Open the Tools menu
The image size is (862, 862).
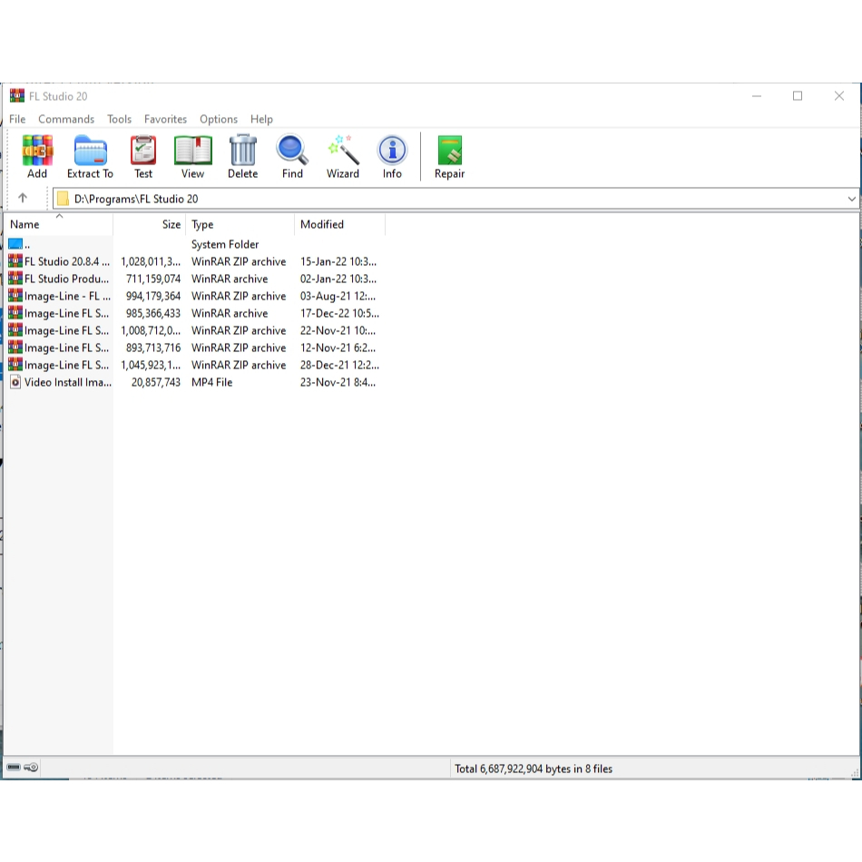click(119, 119)
